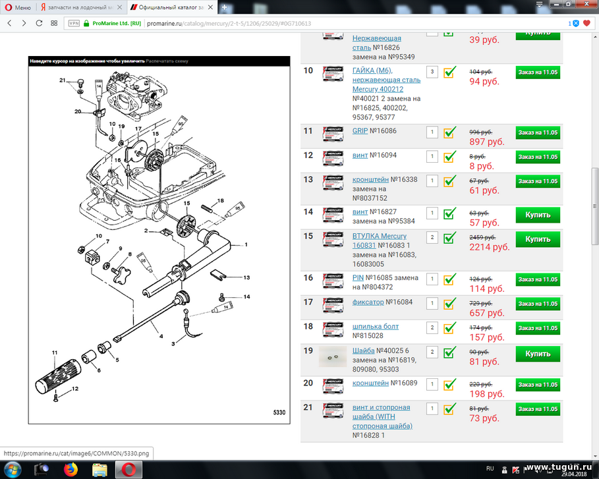Open the 'фиксатор' №16084 link
The image size is (599, 479).
pos(368,302)
